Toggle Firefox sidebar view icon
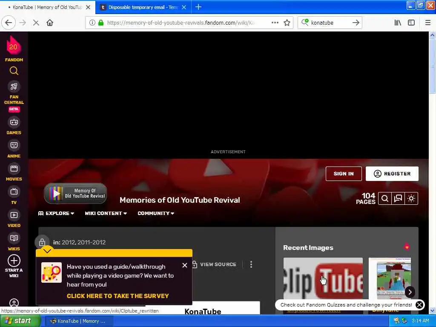The height and width of the screenshot is (327, 436). [411, 23]
